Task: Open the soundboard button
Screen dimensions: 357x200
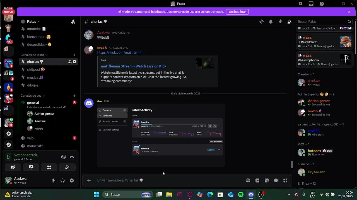Action: (x=67, y=167)
